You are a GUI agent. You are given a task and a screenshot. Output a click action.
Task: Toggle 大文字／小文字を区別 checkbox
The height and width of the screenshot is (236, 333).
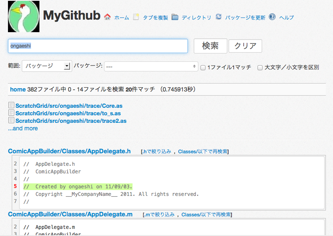(x=260, y=68)
